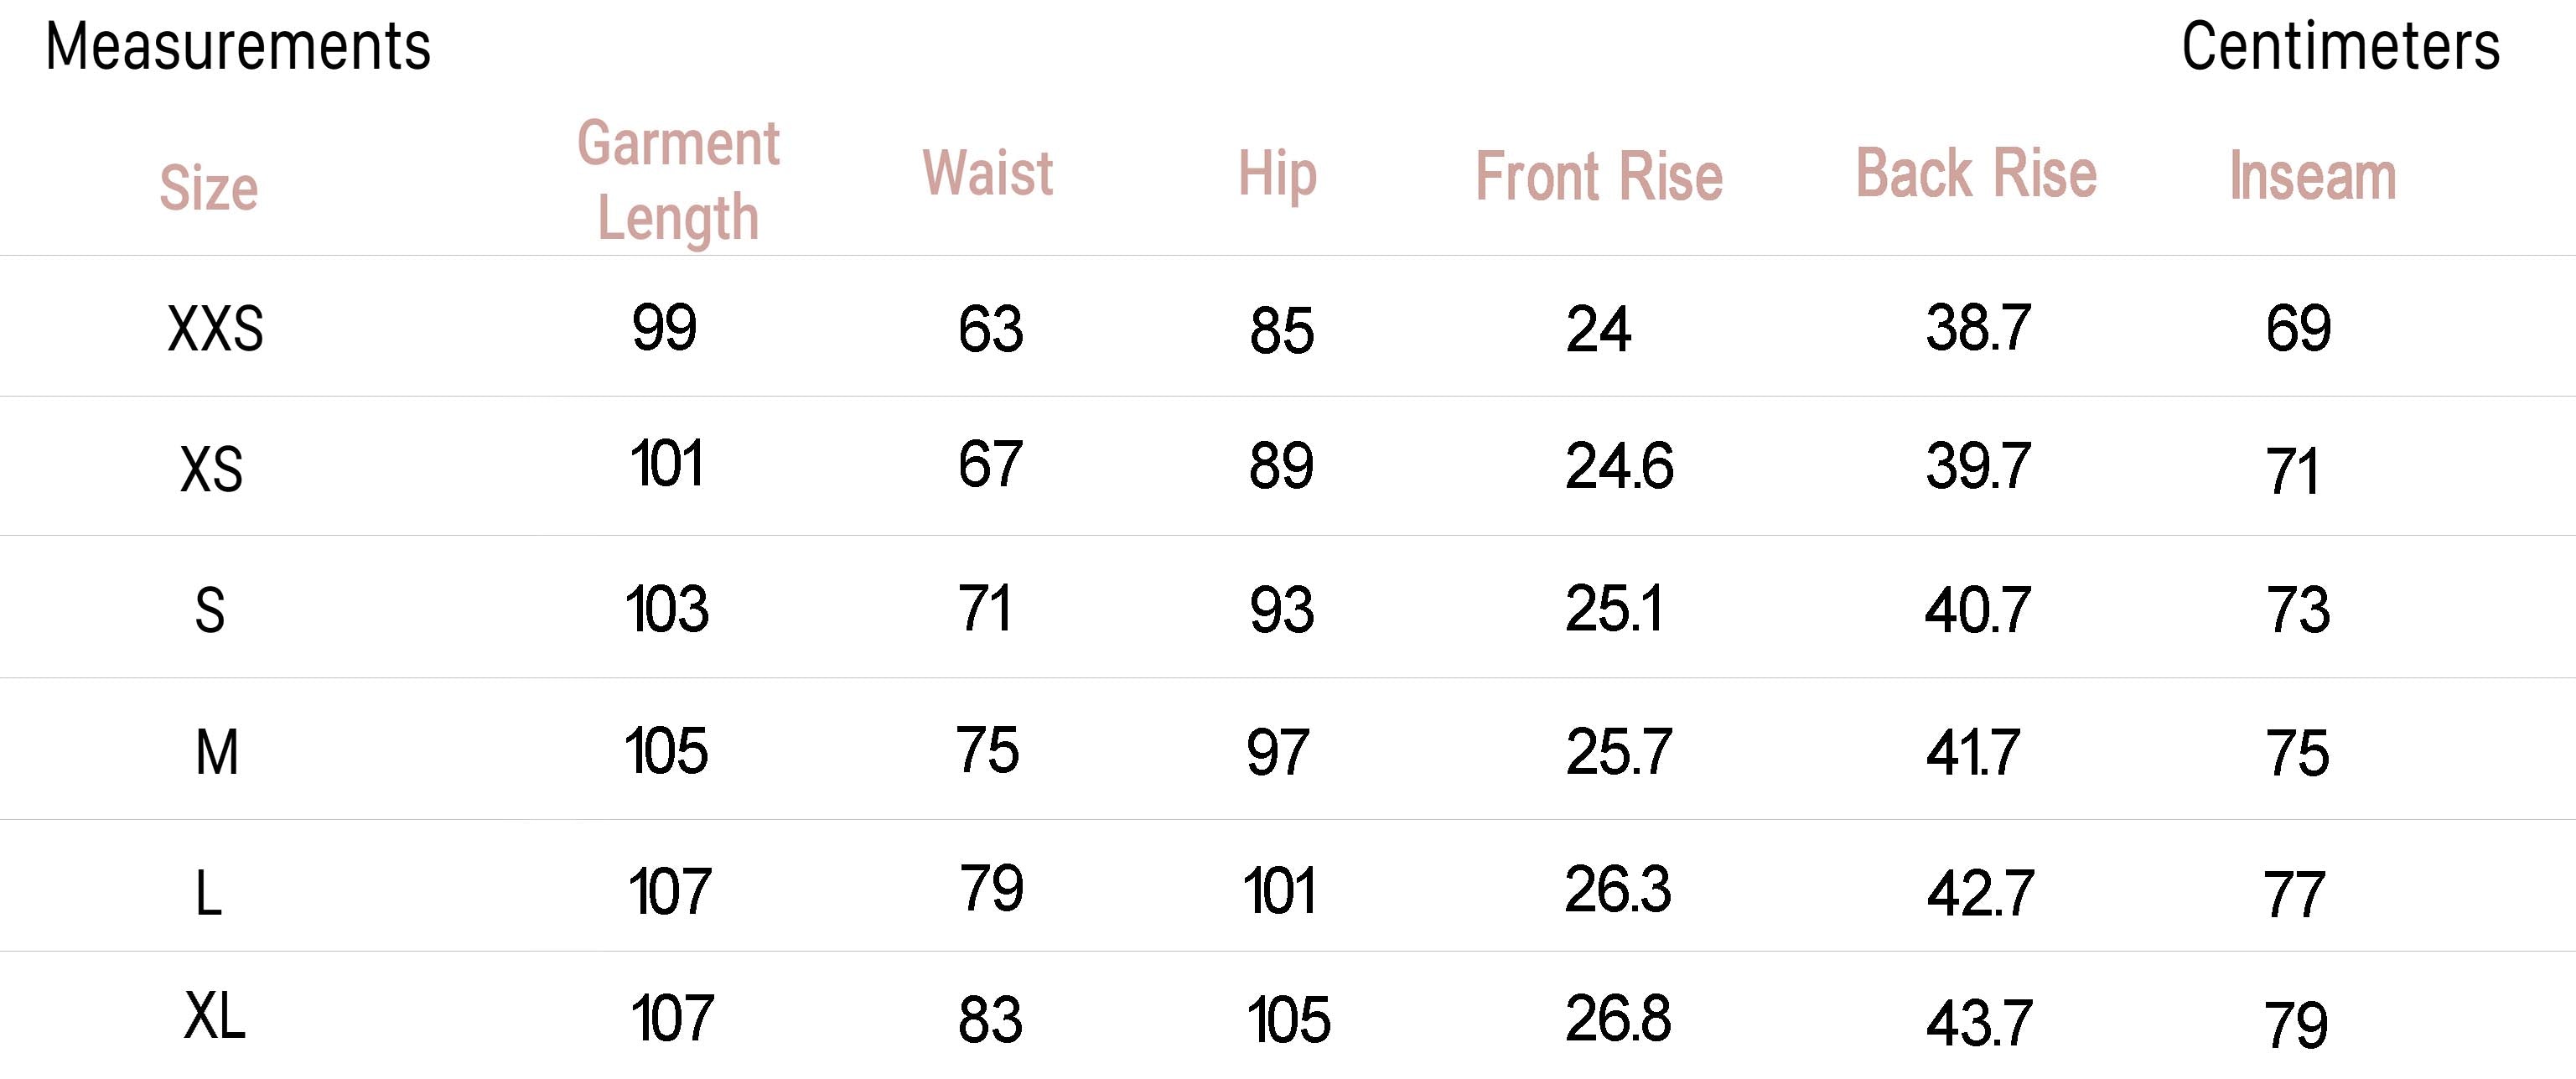Select the XS size row label

pos(211,469)
